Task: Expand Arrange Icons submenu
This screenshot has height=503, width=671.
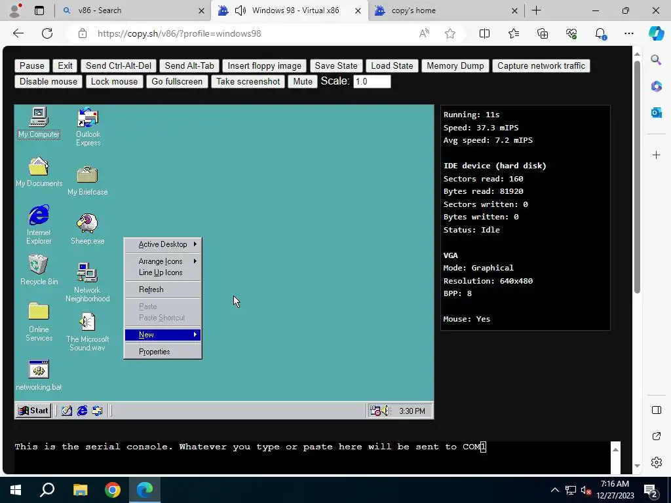Action: point(163,261)
